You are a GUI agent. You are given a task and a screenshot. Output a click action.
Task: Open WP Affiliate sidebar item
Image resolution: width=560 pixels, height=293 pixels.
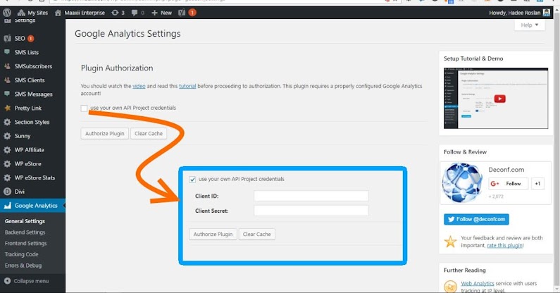pyautogui.click(x=30, y=150)
